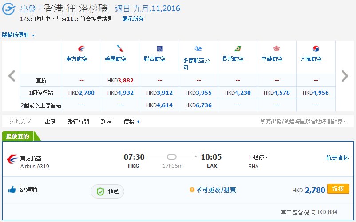Click the Korean Air logo in price grid
356x222 pixels.
pos(316,48)
